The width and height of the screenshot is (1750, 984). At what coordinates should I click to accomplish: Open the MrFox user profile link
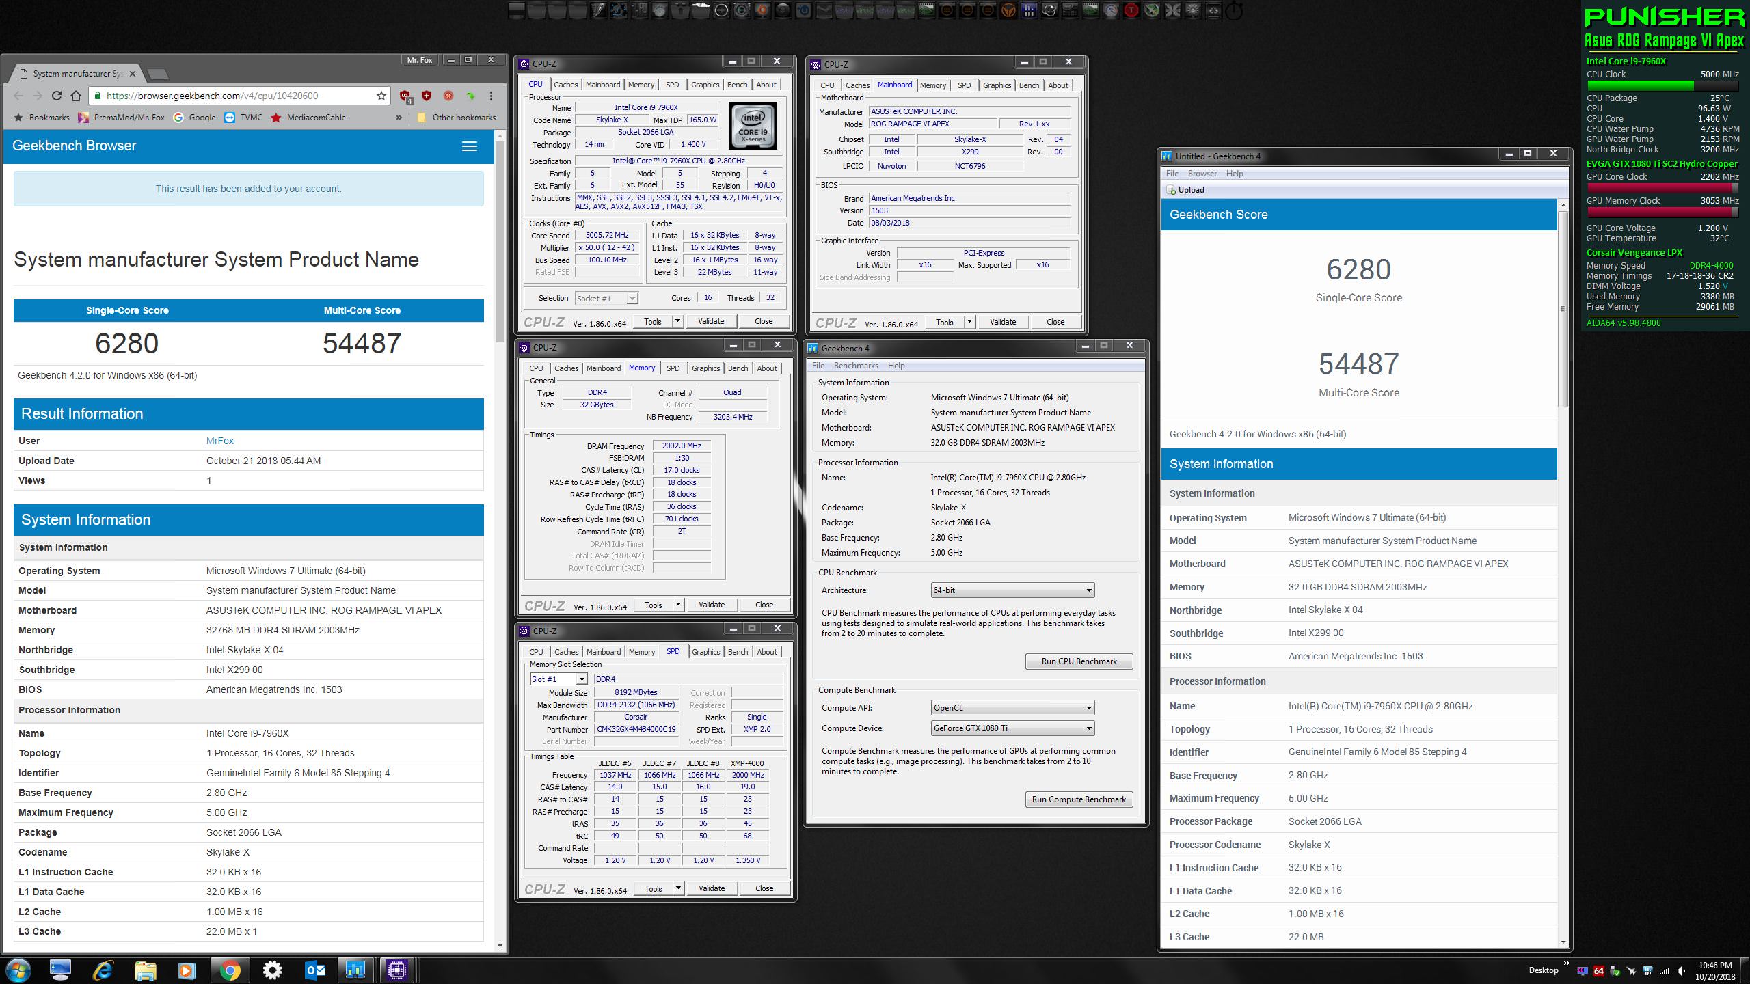(x=220, y=441)
